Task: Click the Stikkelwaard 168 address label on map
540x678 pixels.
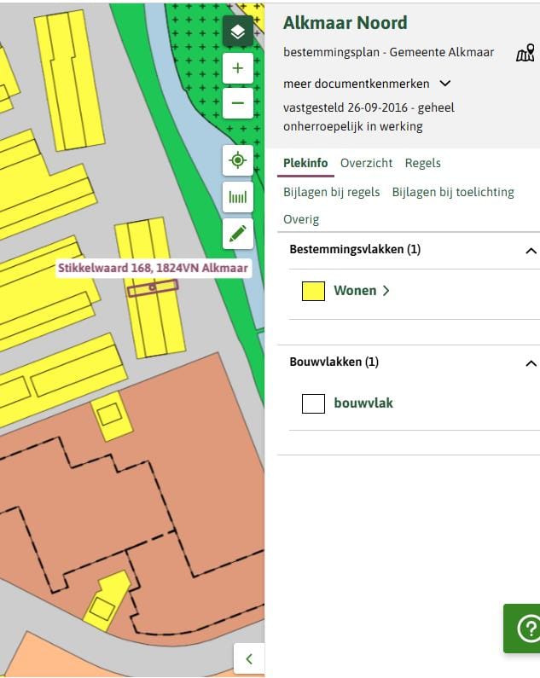Action: tap(154, 268)
